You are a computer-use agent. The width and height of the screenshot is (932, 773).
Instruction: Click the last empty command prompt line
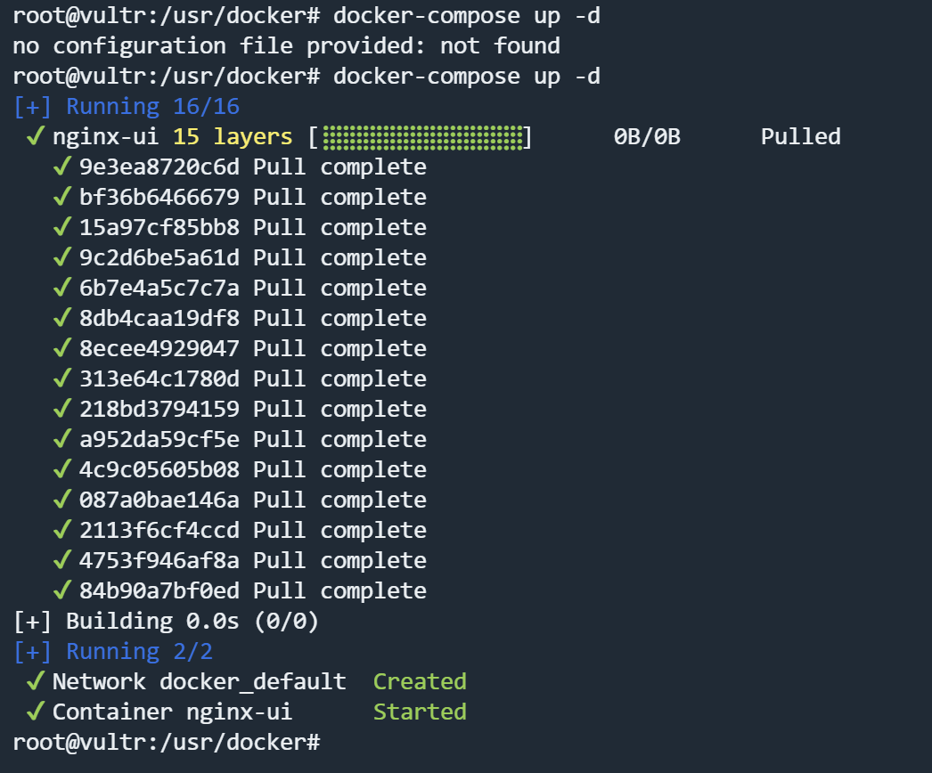(x=166, y=743)
